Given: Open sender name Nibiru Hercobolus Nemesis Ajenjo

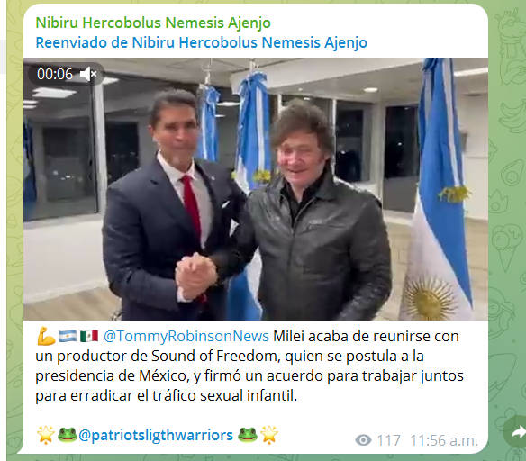Looking at the screenshot, I should (153, 23).
